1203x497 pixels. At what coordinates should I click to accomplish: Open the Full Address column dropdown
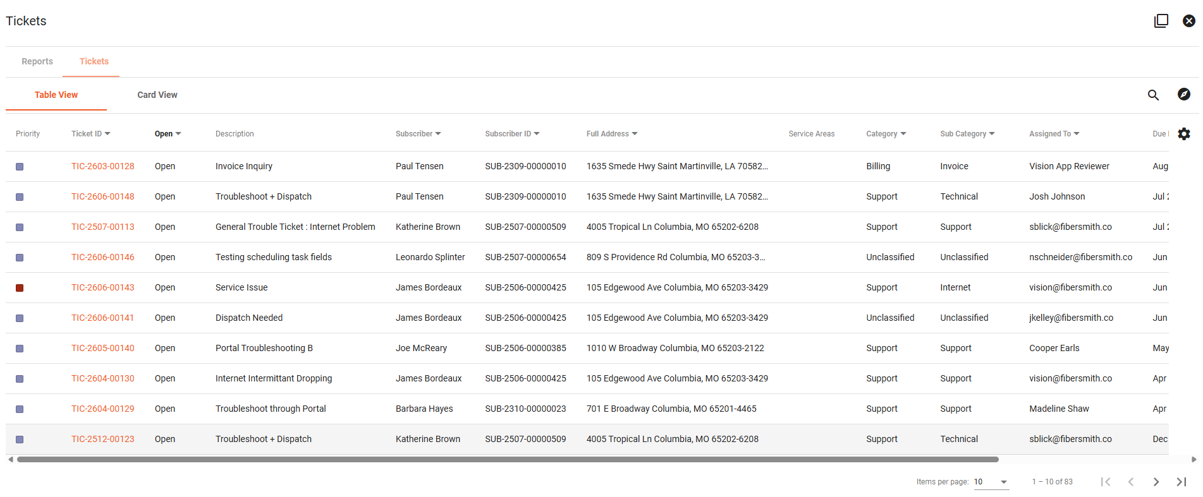(x=635, y=134)
